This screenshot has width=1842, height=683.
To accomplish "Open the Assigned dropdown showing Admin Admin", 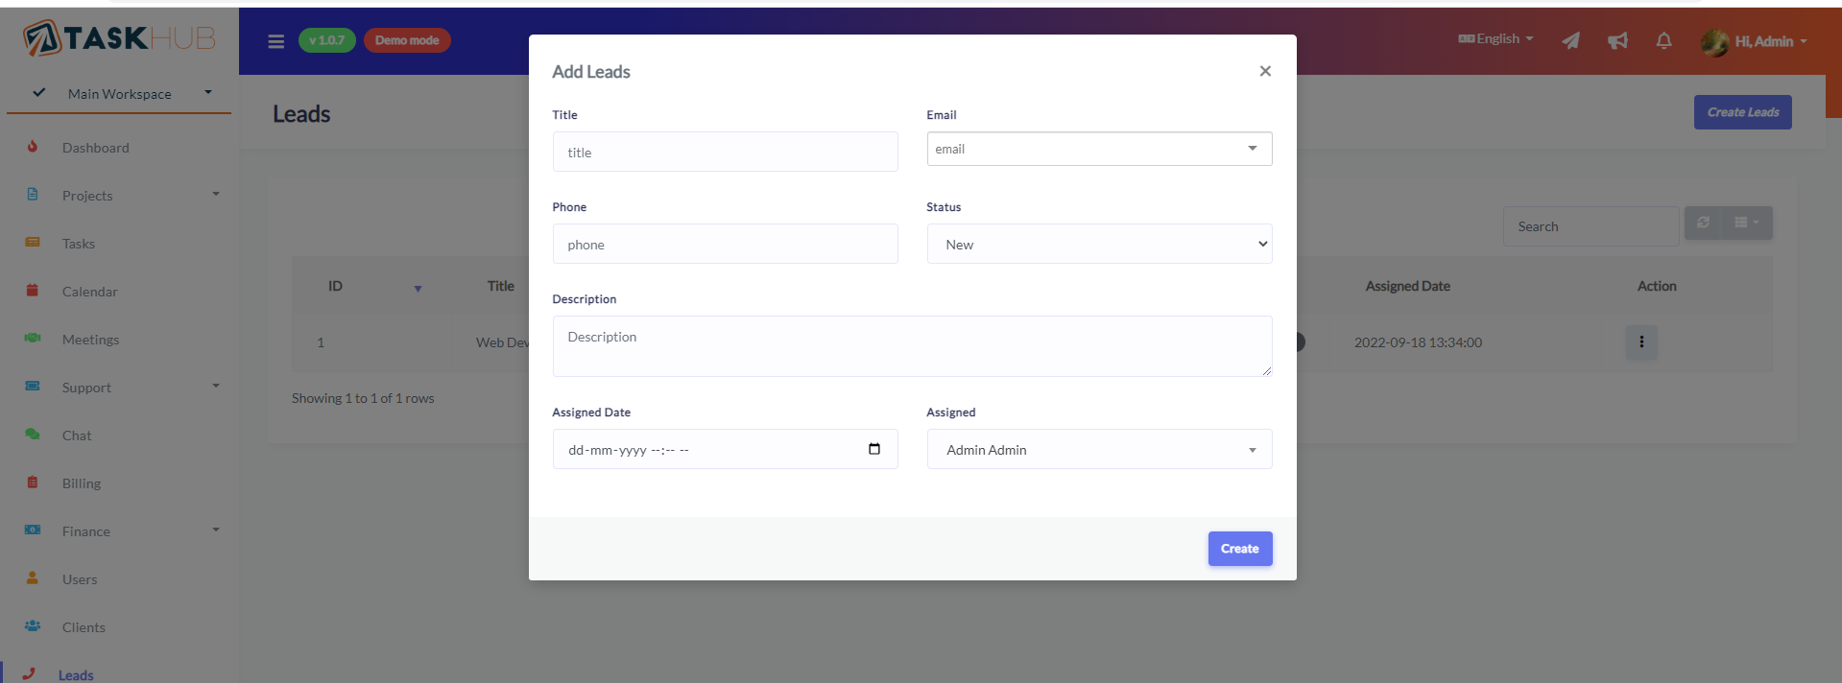I will coord(1098,450).
